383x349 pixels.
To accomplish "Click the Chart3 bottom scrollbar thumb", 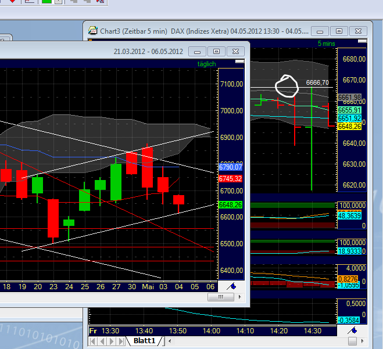I will (x=352, y=341).
